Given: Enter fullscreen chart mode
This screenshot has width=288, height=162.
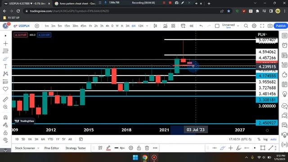Looking at the screenshot, I should tap(262, 26).
